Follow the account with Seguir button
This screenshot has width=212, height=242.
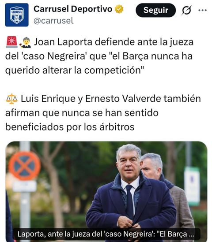point(156,10)
